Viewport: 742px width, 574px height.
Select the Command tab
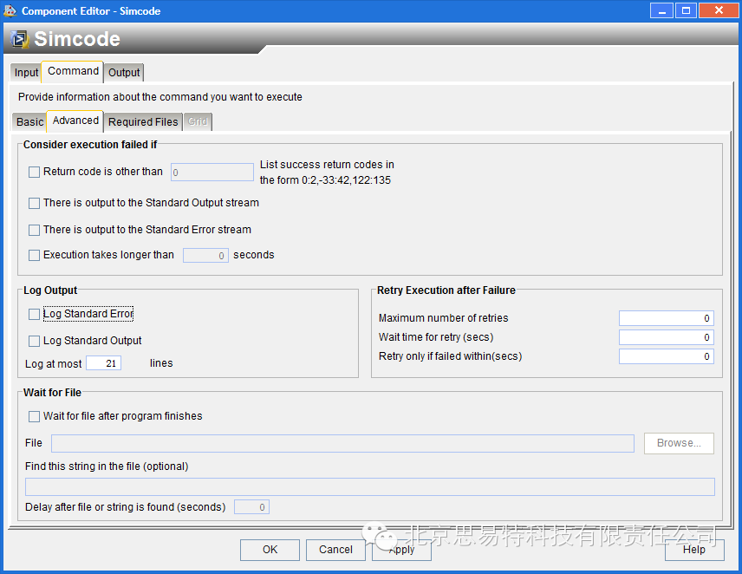click(x=73, y=71)
